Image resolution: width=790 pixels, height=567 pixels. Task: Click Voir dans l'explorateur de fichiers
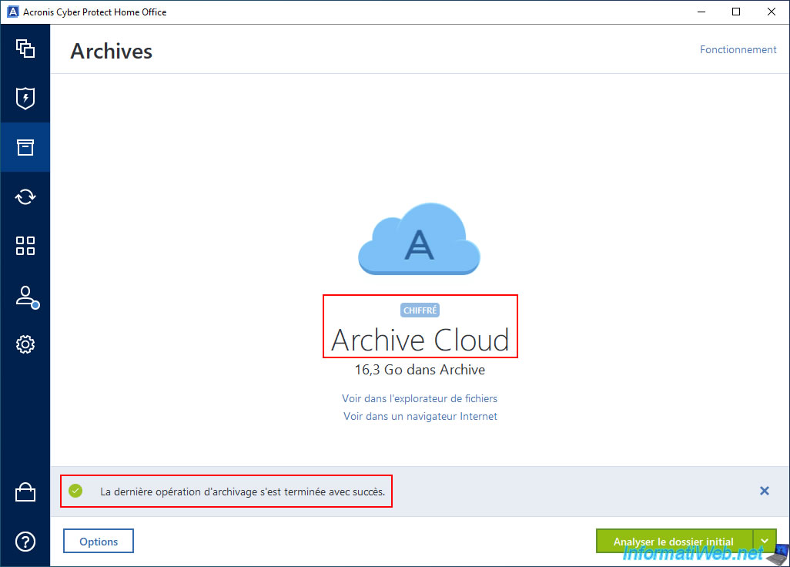pyautogui.click(x=420, y=398)
